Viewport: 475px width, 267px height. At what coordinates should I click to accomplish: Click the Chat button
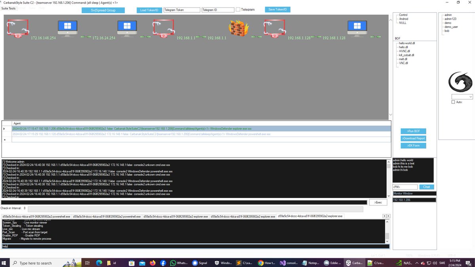pos(427,187)
